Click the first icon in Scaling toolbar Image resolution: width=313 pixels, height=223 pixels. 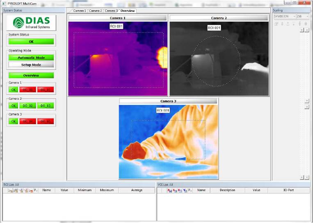click(276, 23)
